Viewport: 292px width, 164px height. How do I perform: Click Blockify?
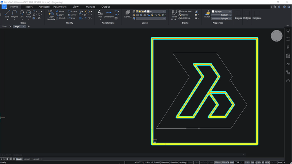coord(184,15)
